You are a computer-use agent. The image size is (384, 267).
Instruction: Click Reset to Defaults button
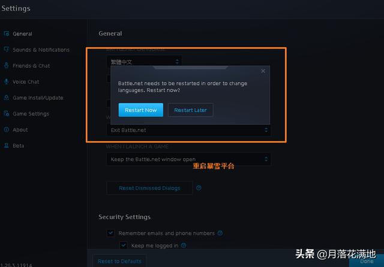click(x=119, y=261)
